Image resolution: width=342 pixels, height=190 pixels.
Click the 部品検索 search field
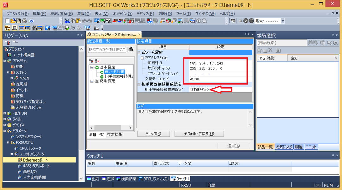[x=282, y=42]
